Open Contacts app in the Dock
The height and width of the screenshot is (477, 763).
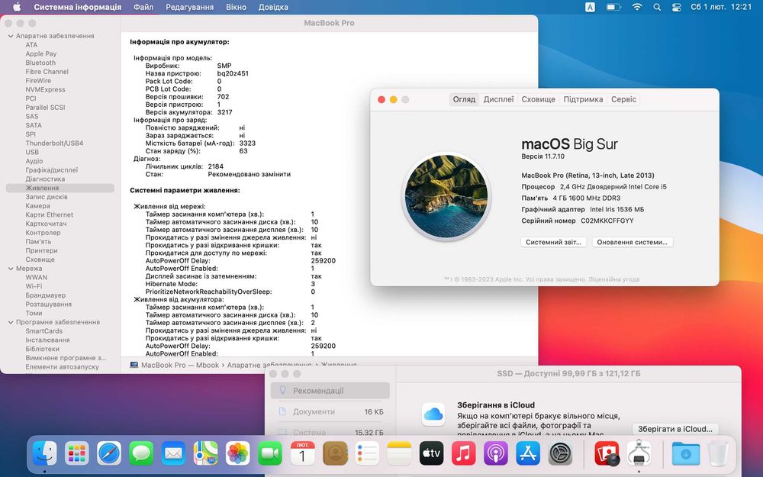point(335,453)
